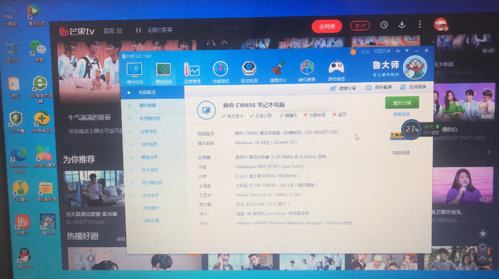Image resolution: width=499 pixels, height=279 pixels.
Task: Click the 保存截屏 camera icon
Action: pyautogui.click(x=368, y=88)
